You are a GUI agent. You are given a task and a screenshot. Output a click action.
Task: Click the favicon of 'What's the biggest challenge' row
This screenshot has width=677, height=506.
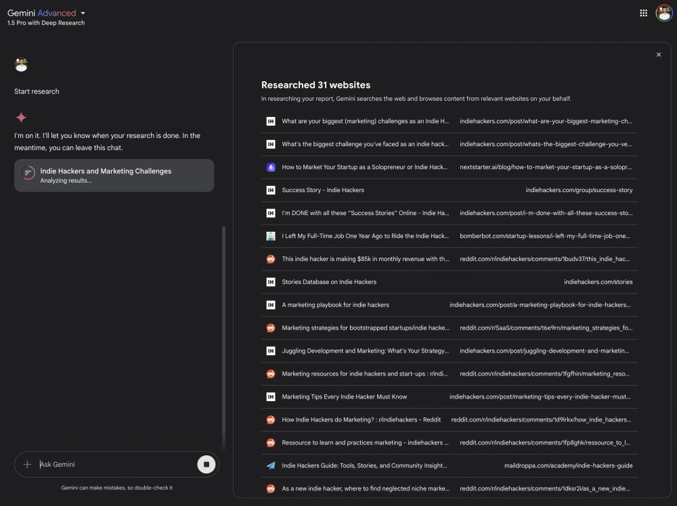click(x=271, y=144)
